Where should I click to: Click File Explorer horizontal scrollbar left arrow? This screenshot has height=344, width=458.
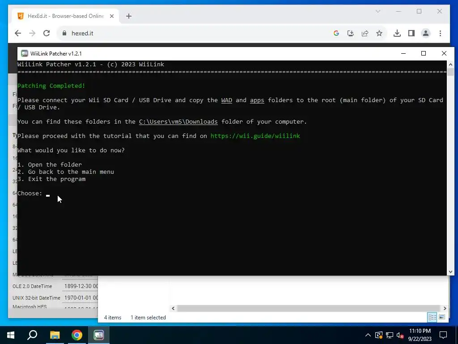coord(173,308)
